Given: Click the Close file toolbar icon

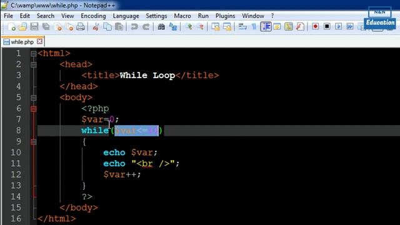Looking at the screenshot, I should coord(57,26).
